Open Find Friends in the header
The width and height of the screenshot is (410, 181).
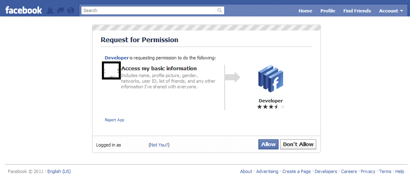tap(357, 11)
